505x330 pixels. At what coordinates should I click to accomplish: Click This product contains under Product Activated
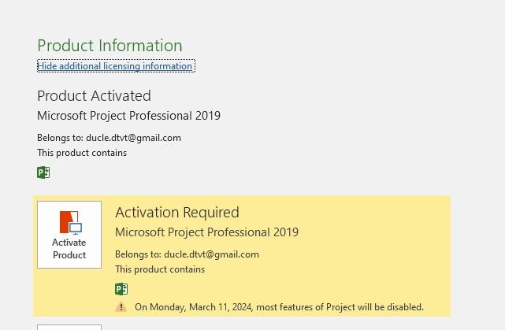tap(82, 153)
